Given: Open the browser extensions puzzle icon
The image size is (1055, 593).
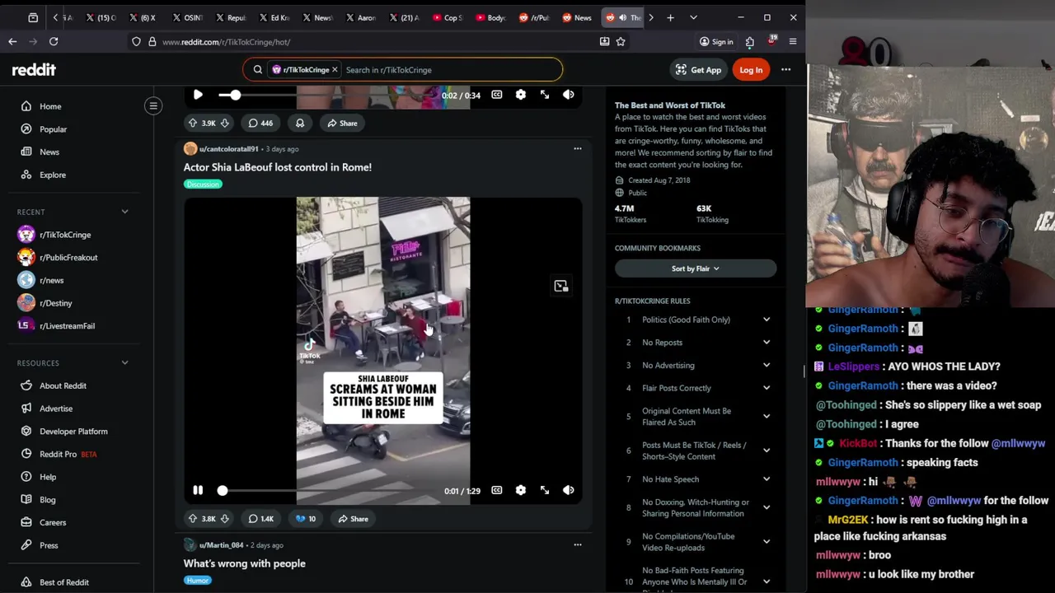Looking at the screenshot, I should coord(749,41).
